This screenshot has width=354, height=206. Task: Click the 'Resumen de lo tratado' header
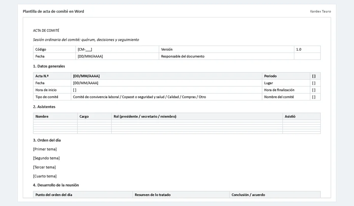pos(181,195)
